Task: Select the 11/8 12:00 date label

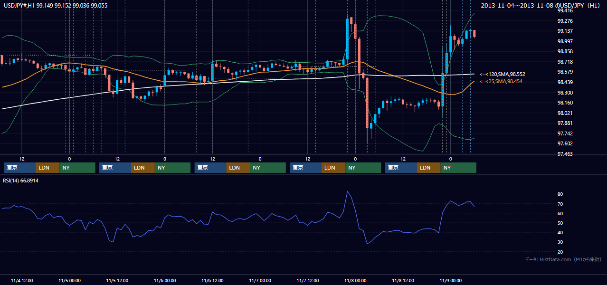Action: tap(403, 281)
